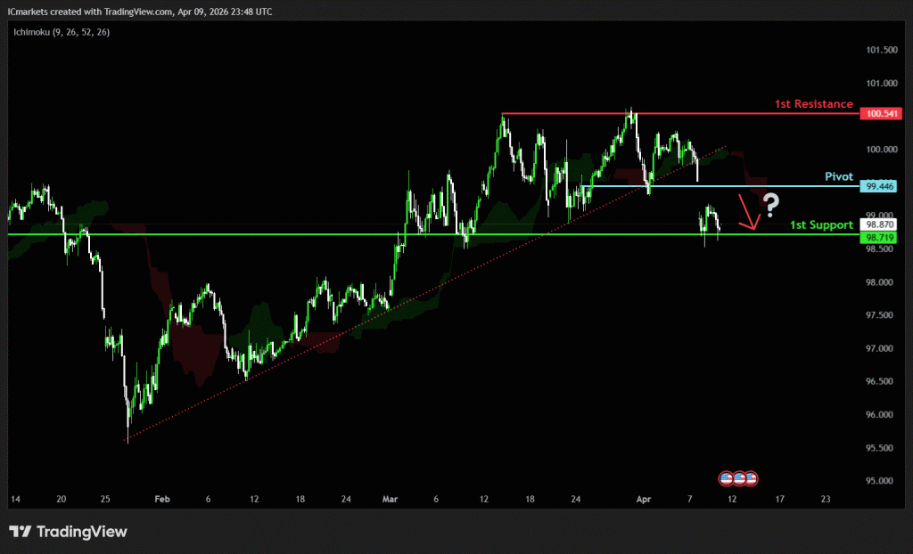
Task: Click the 101.500 level on the price axis
Action: coord(880,50)
